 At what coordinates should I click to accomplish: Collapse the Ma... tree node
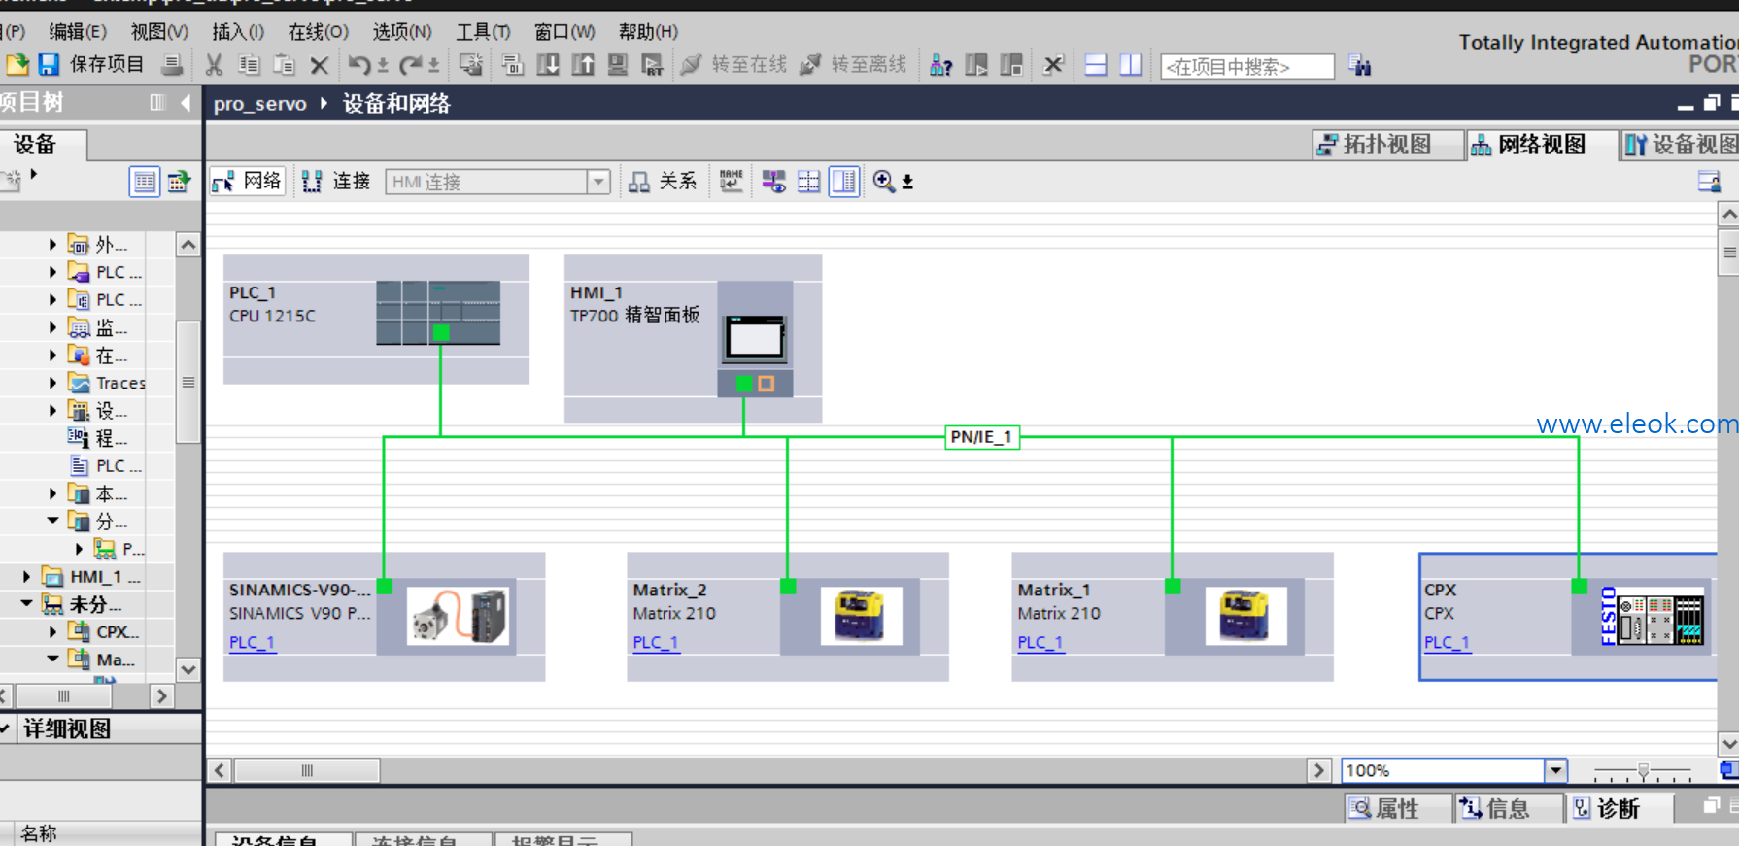52,660
